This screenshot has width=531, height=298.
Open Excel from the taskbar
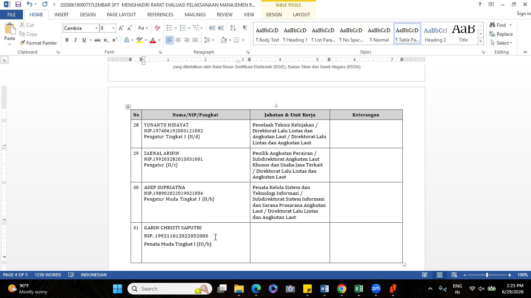(x=358, y=289)
